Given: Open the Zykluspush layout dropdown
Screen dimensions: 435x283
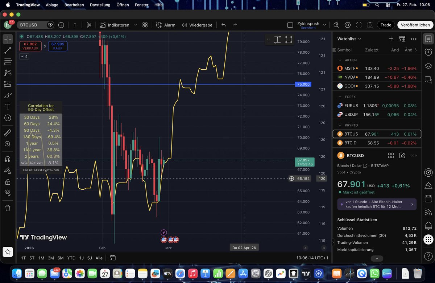Looking at the screenshot, I should (324, 25).
